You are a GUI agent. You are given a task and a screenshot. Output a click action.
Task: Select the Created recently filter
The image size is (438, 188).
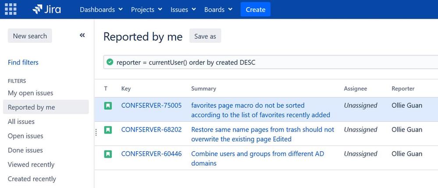point(32,179)
